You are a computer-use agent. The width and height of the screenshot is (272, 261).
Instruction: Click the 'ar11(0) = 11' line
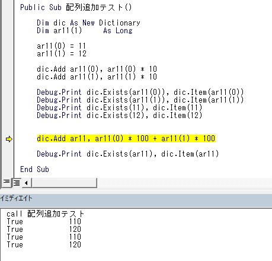click(x=62, y=46)
